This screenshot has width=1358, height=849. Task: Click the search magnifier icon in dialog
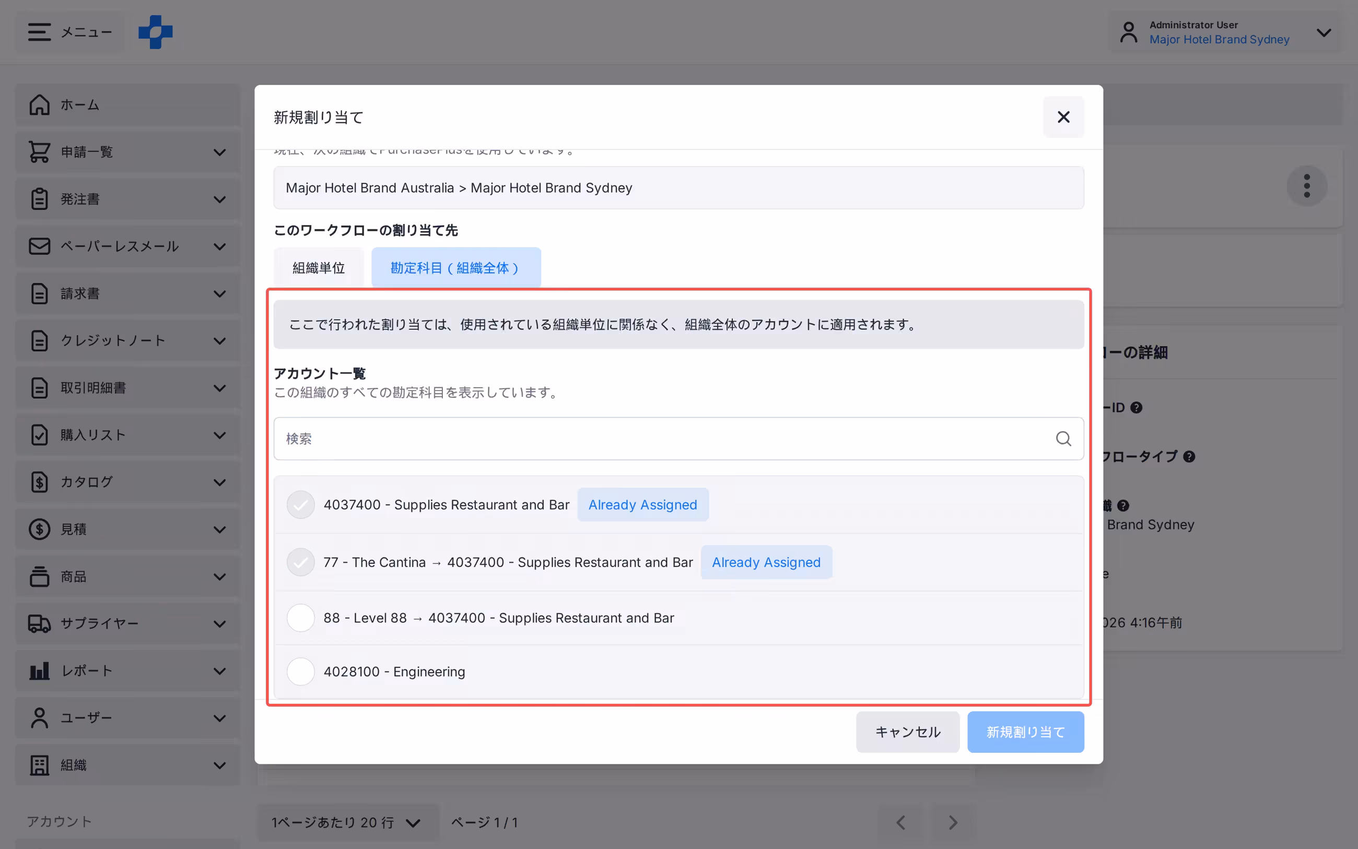(x=1063, y=439)
